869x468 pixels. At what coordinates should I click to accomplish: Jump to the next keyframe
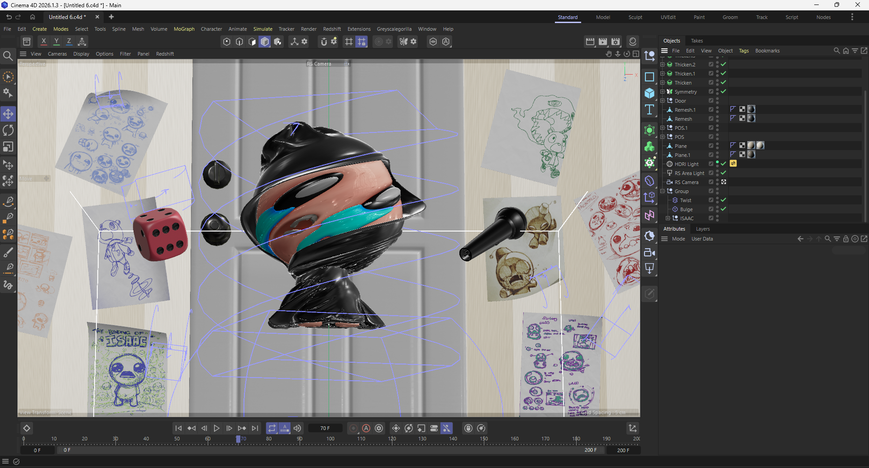click(x=242, y=428)
